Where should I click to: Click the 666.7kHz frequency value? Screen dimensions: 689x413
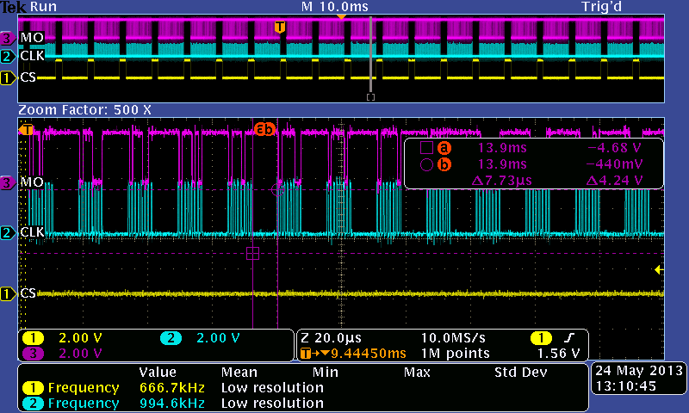tap(172, 388)
